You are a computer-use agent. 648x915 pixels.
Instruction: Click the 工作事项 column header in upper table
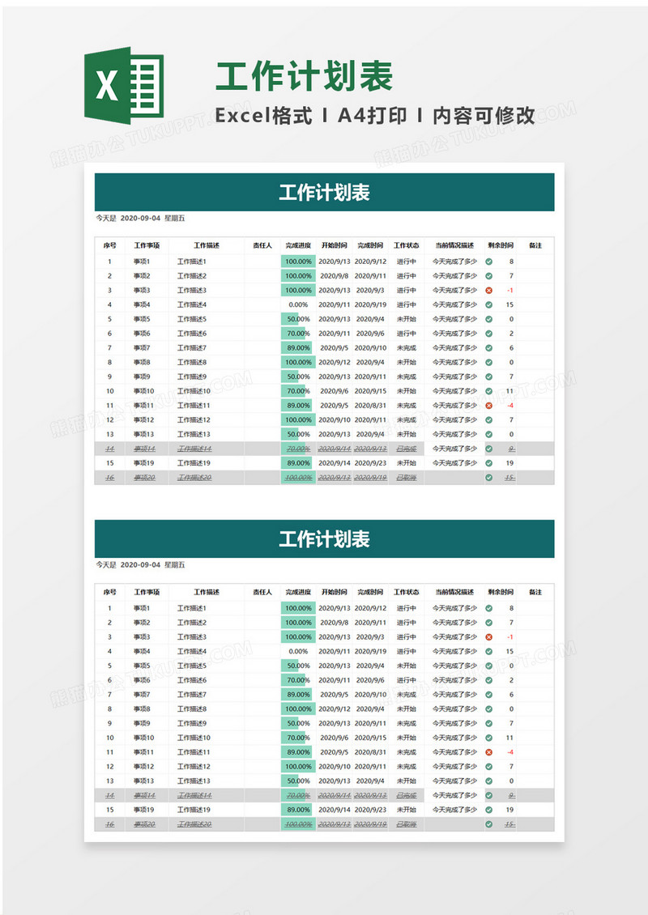147,245
